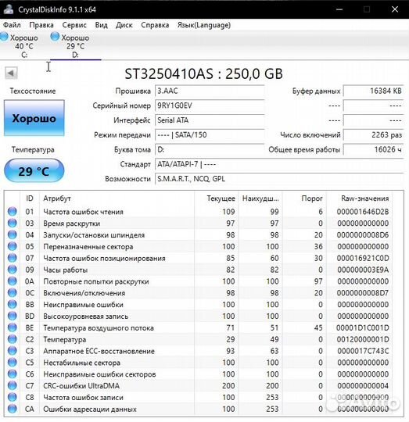
Task: Click raw value 000000003E9A
Action: coord(363,270)
